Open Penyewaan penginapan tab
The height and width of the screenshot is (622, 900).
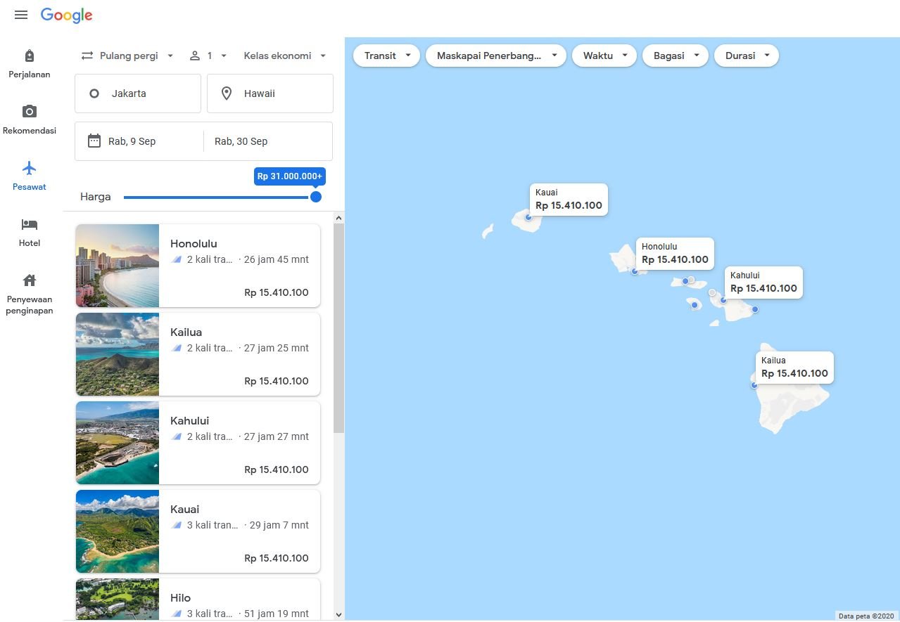(x=29, y=294)
